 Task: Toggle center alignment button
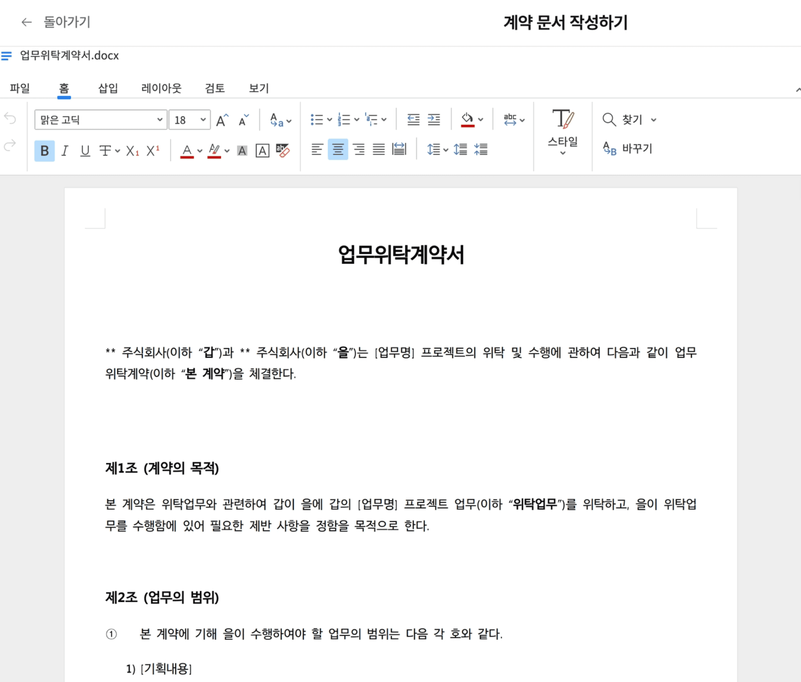pos(338,149)
